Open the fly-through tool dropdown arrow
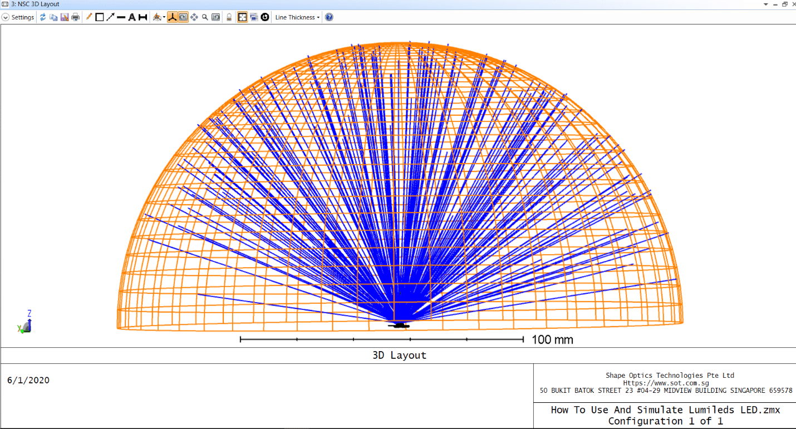The height and width of the screenshot is (429, 796). [x=164, y=17]
